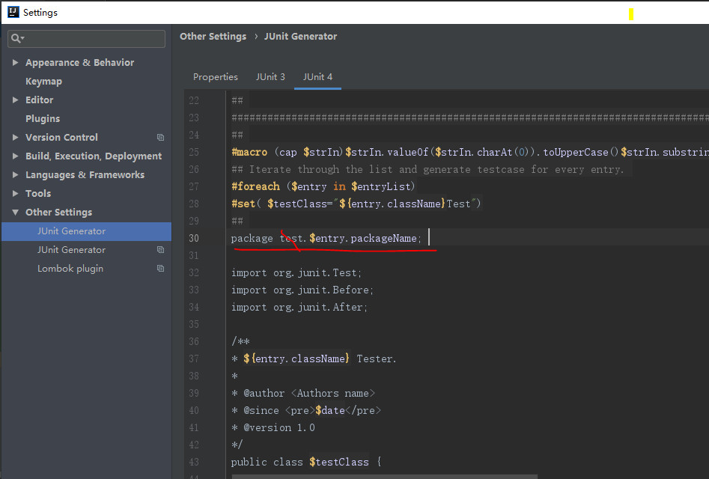The image size is (709, 479).
Task: Click the "@since <pre>$date</pre>" line
Action: pos(306,410)
